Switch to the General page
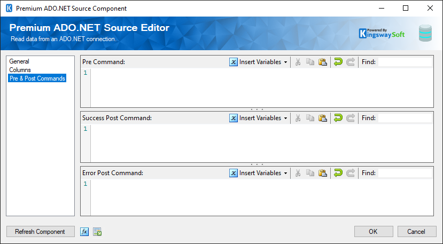This screenshot has height=244, width=443. [x=19, y=61]
